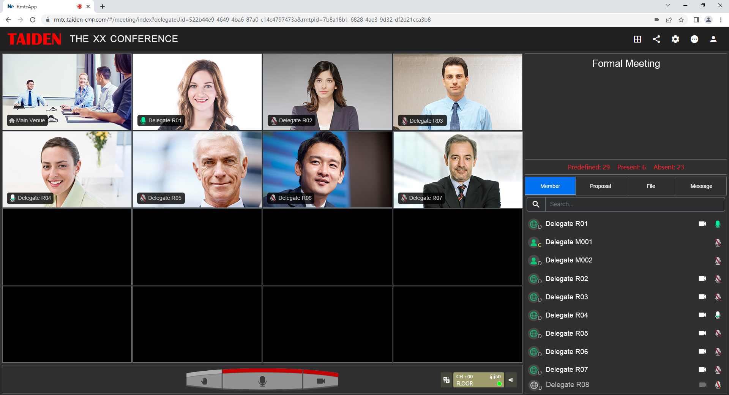Toggle camera for Delegate R05 in member list
The width and height of the screenshot is (729, 395).
(702, 333)
